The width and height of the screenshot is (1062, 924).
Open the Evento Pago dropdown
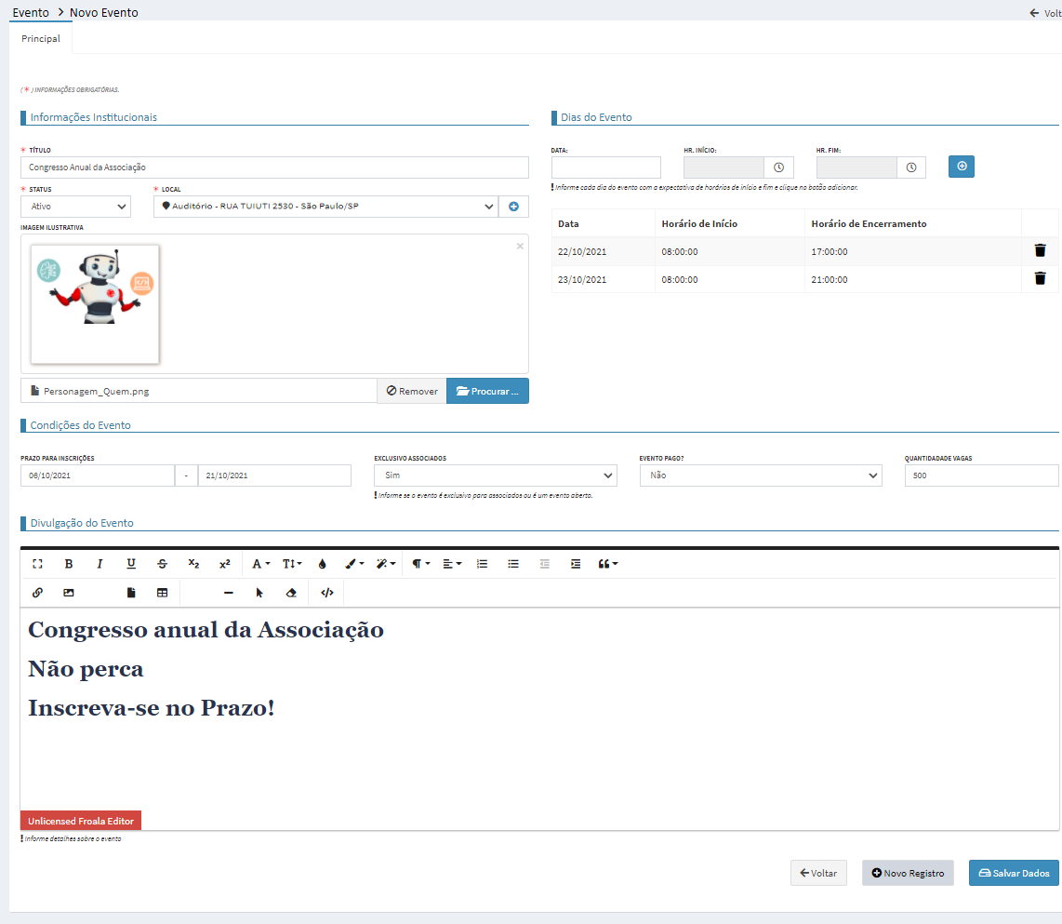click(760, 475)
